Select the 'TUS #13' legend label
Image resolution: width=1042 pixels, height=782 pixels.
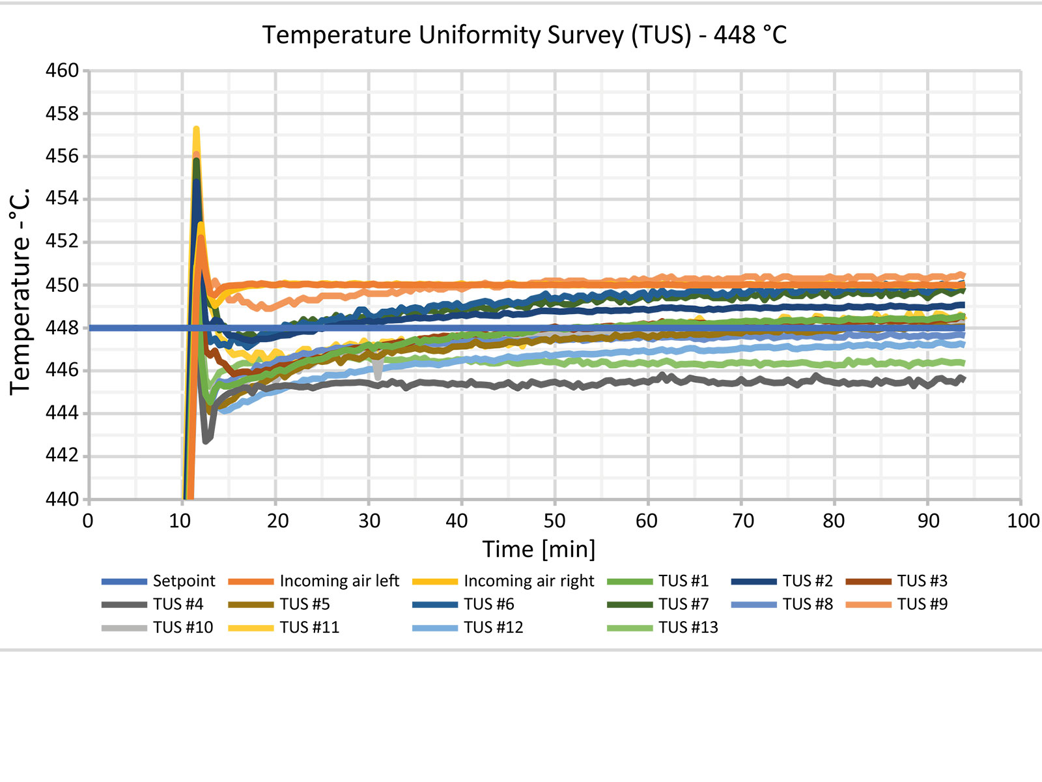click(688, 628)
